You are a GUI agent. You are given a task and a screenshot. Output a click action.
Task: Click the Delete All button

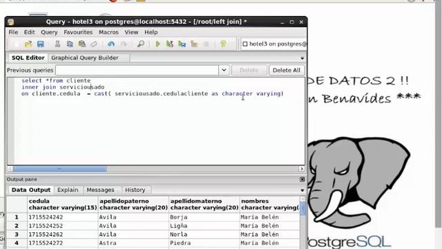[x=287, y=70]
